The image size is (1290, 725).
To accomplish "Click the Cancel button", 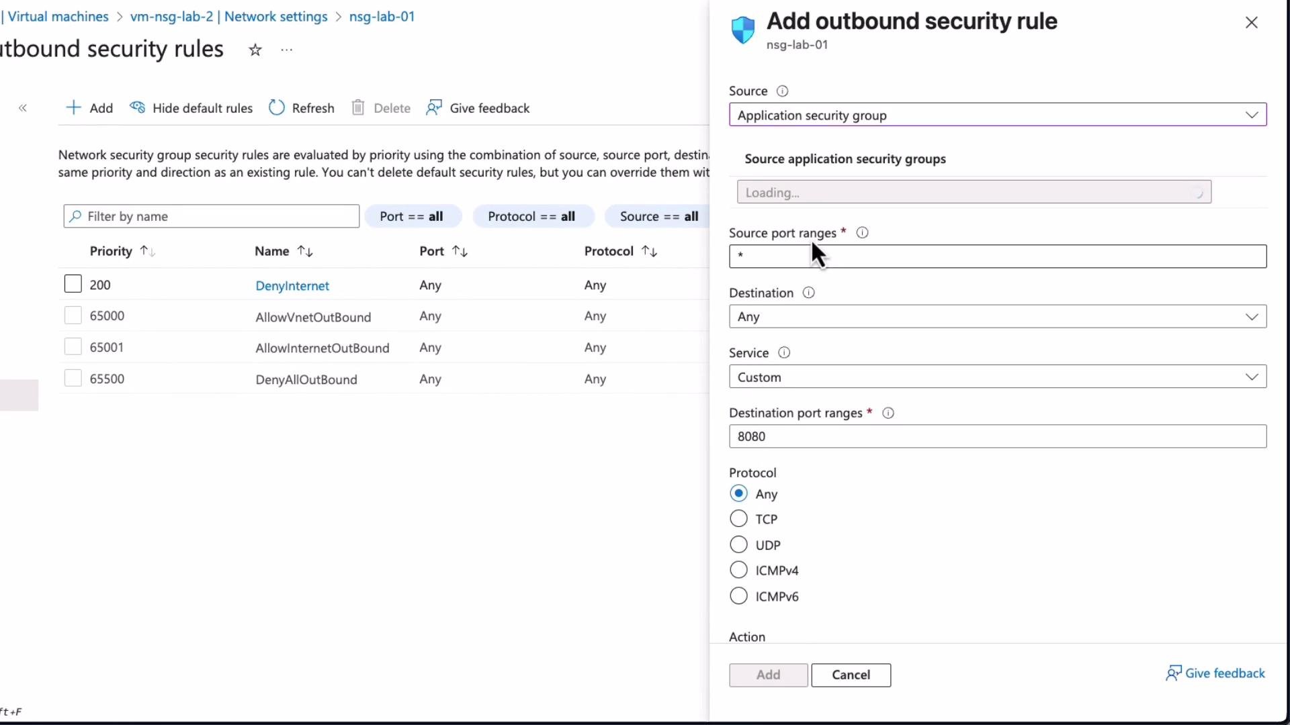I will pyautogui.click(x=851, y=675).
